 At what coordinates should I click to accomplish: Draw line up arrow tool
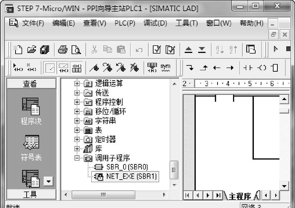tap(204, 67)
